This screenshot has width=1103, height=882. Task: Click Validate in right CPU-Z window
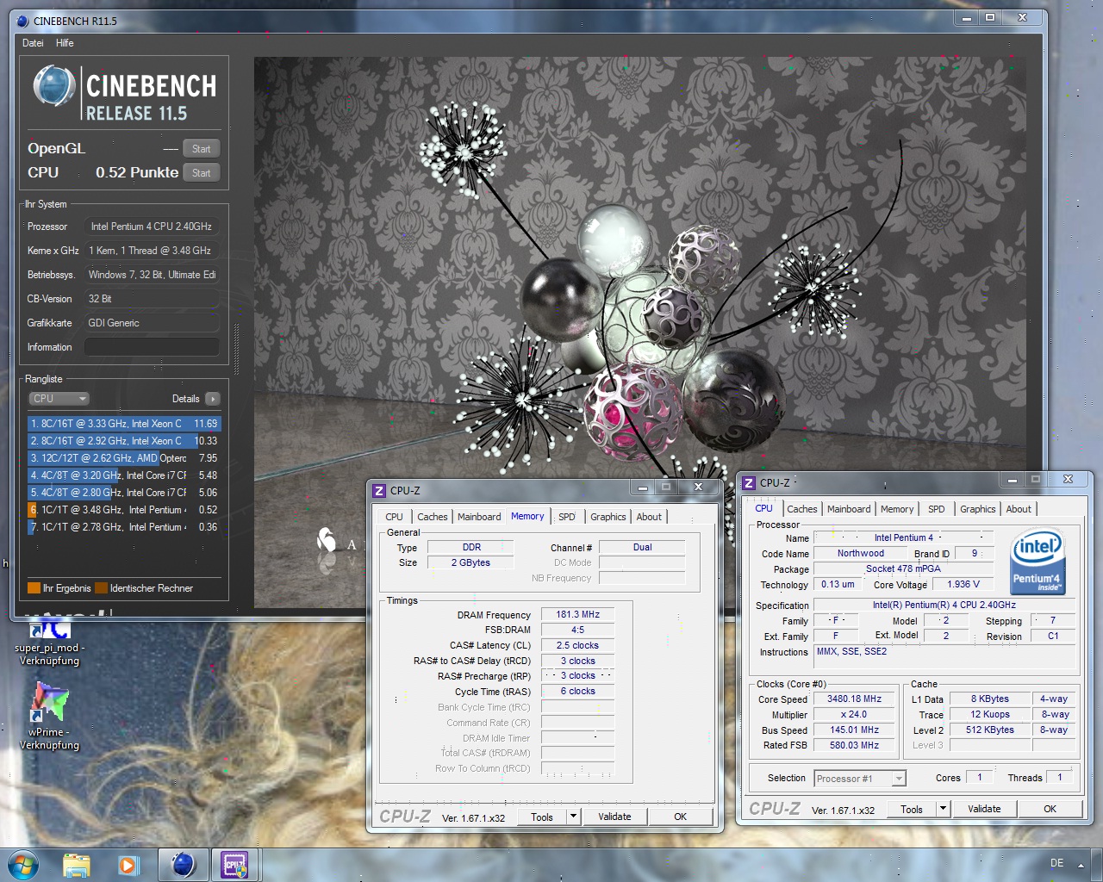(984, 809)
